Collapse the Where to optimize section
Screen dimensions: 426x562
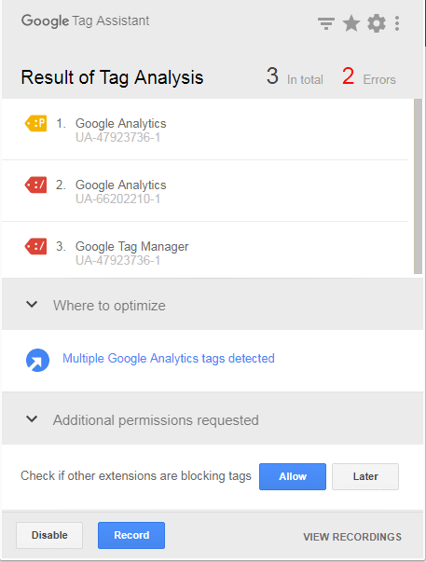[x=32, y=305]
